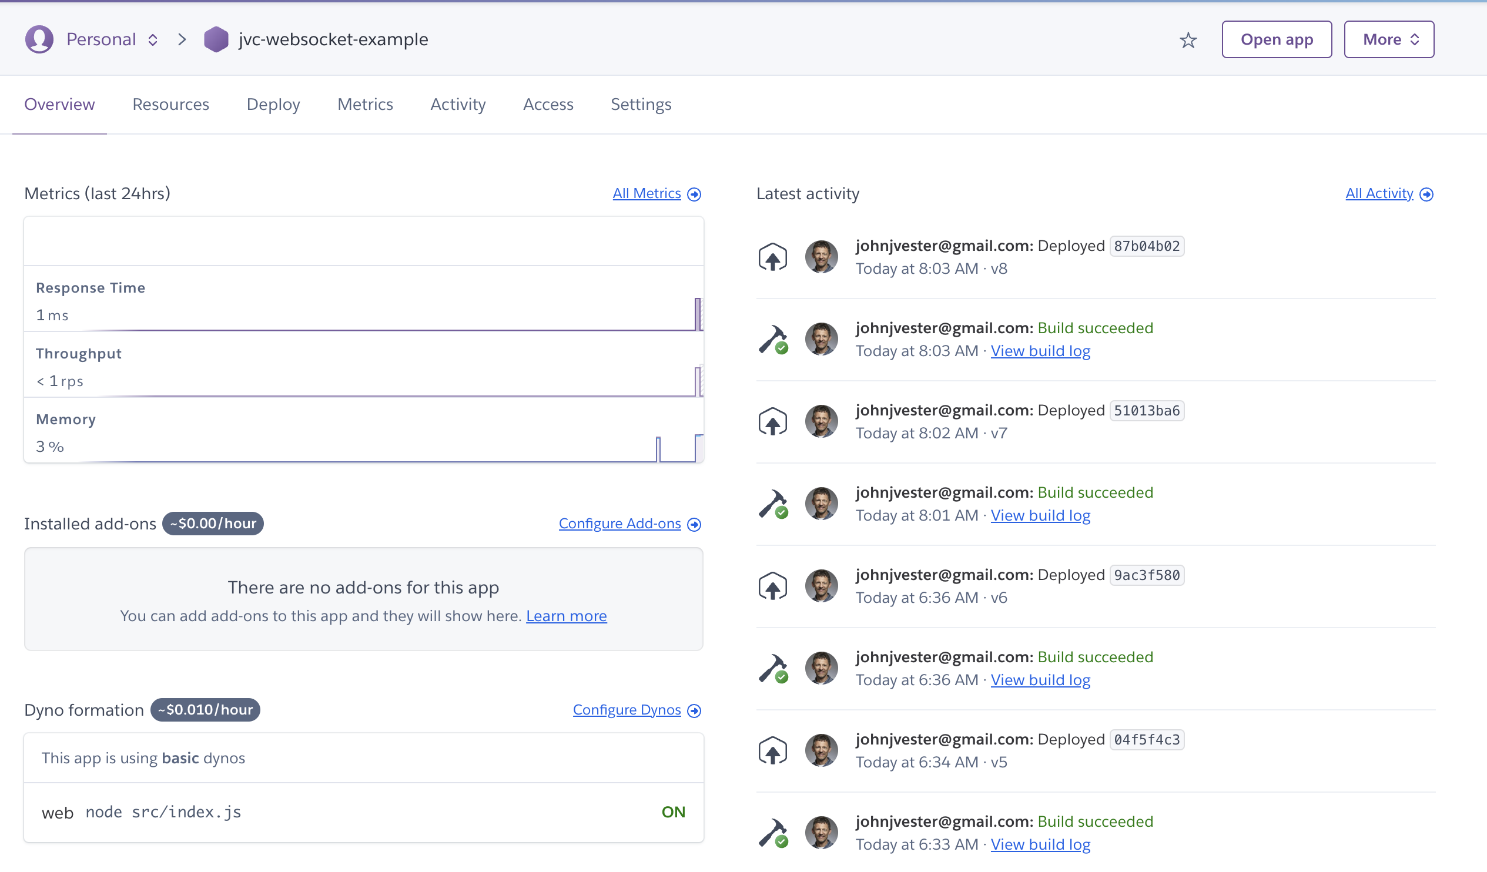The width and height of the screenshot is (1487, 872).
Task: Open the More dropdown menu
Action: pos(1389,39)
